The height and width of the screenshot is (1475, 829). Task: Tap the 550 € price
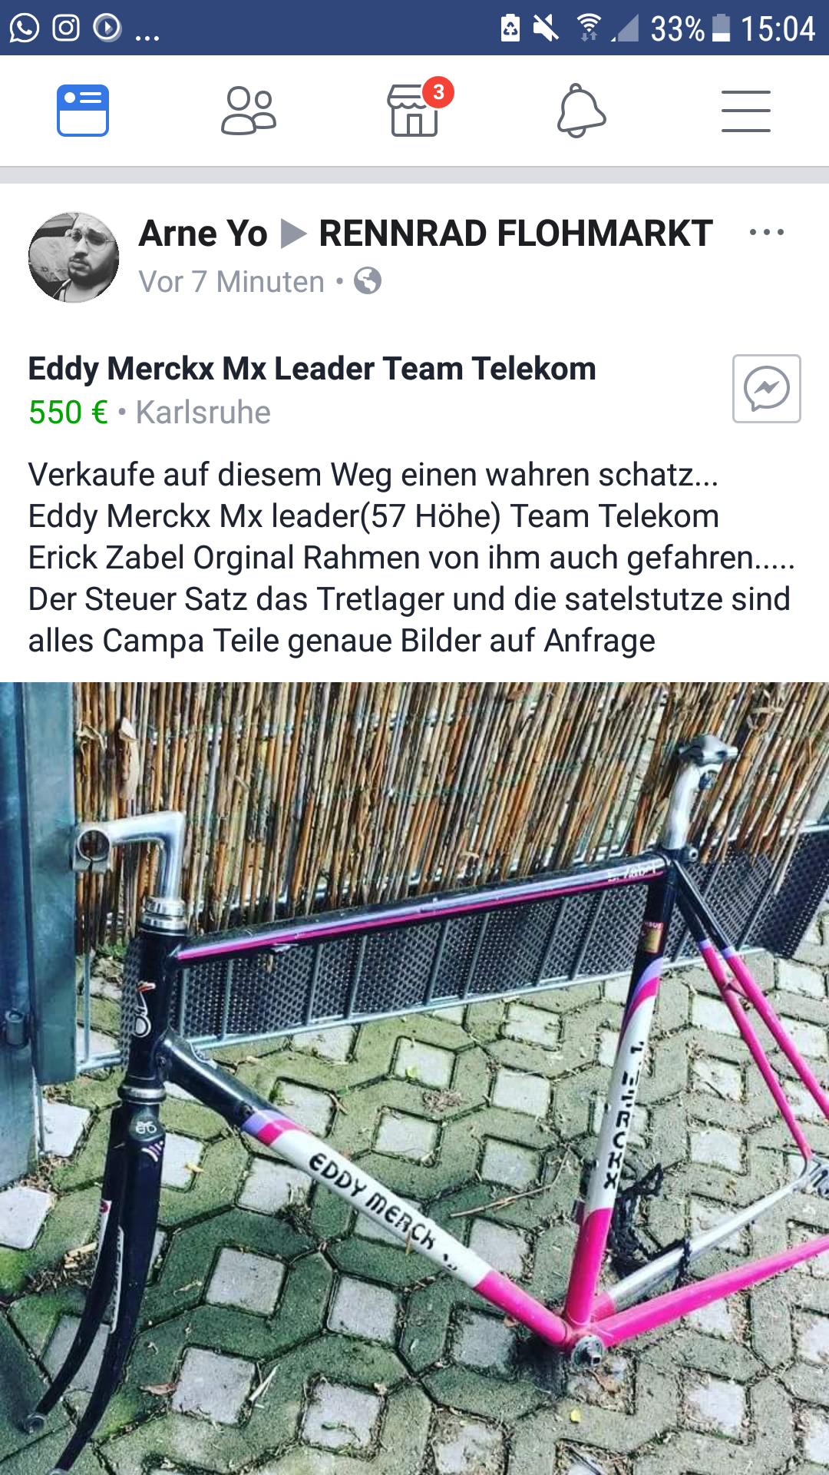click(x=68, y=413)
